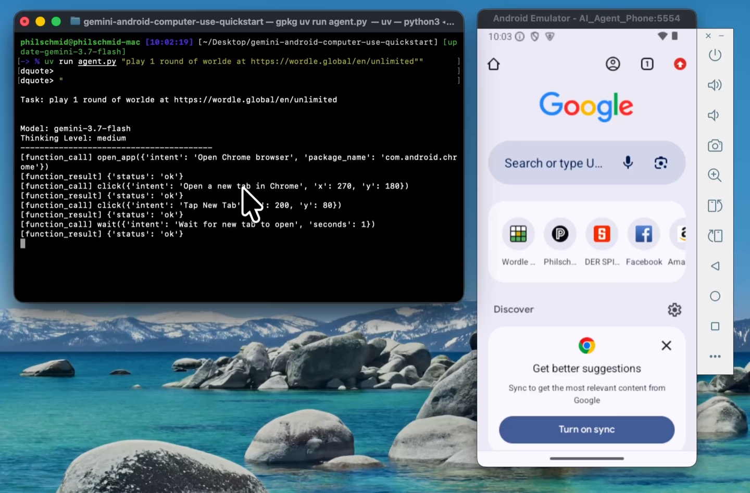Image resolution: width=750 pixels, height=493 pixels.
Task: Take a screenshot with the emulator camera icon
Action: coord(715,145)
